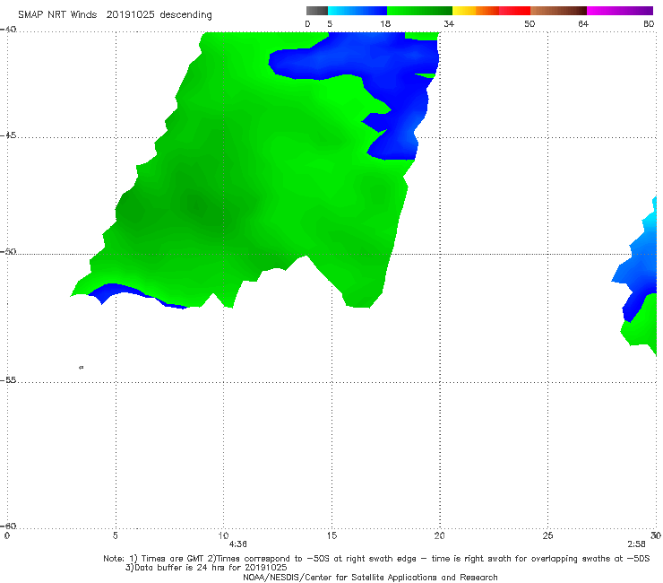
Task: Click the color scale label '18'
Action: (x=385, y=23)
